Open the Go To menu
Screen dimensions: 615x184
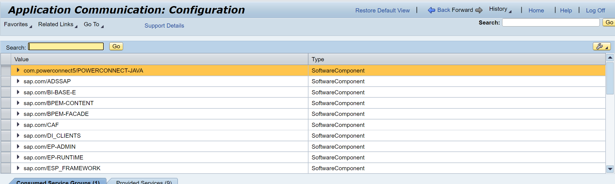(x=94, y=25)
